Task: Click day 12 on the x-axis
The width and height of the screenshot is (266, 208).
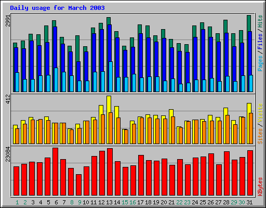Action: click(101, 202)
